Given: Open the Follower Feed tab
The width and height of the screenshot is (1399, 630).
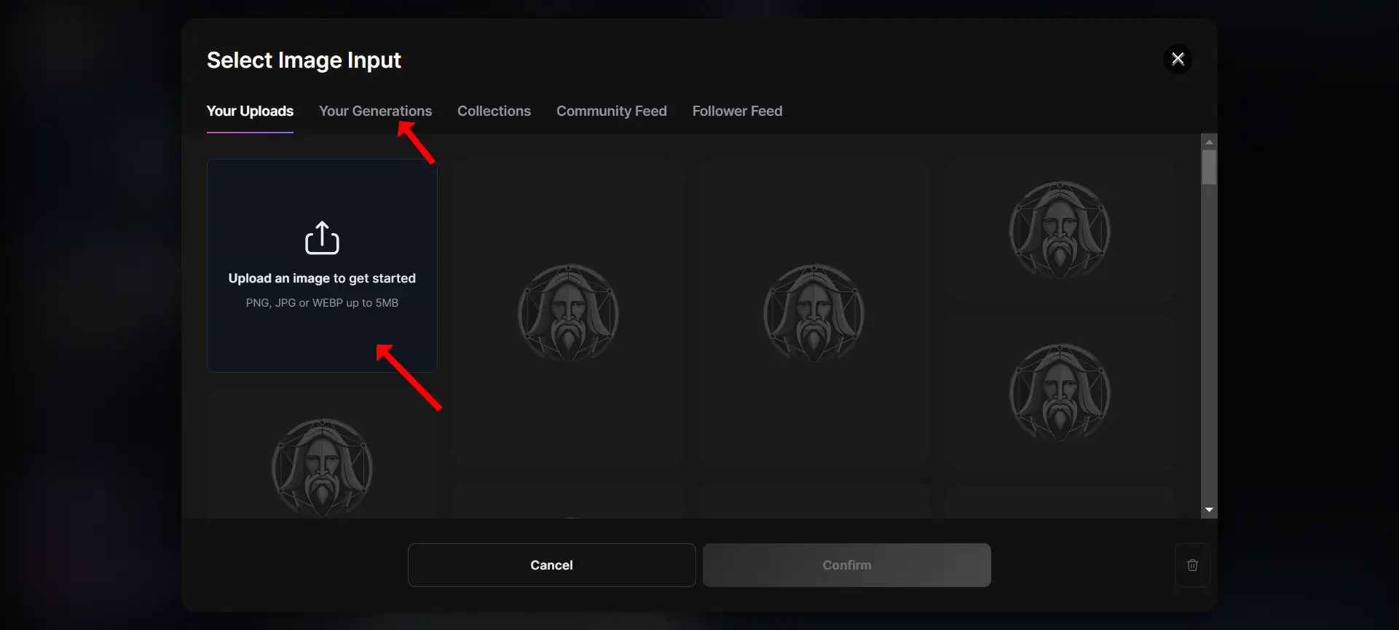Looking at the screenshot, I should point(737,111).
